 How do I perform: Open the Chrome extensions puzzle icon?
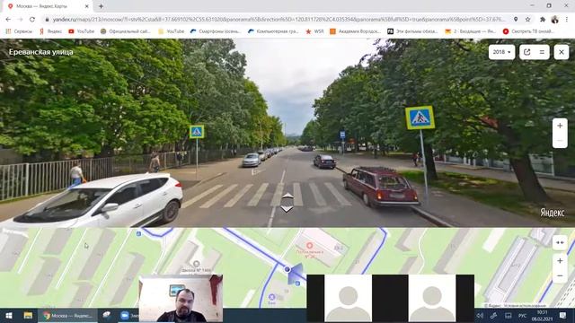(x=543, y=20)
